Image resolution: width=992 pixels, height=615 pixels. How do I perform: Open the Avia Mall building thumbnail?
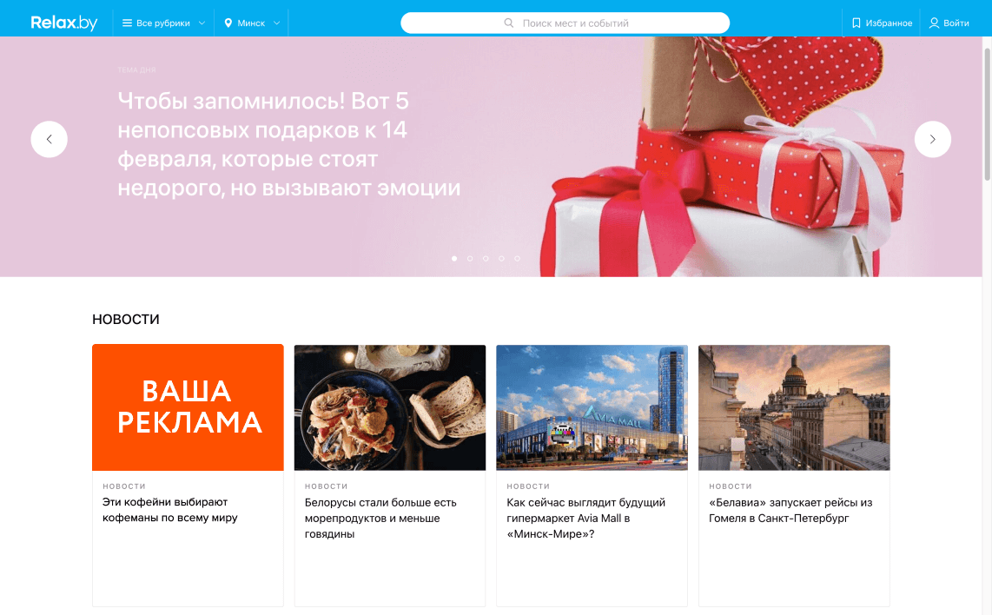(x=592, y=407)
